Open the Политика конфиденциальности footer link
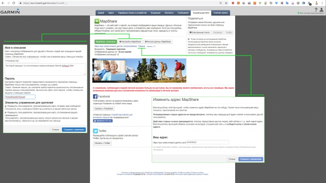Screen dimensions: 326x183 coord(133,173)
